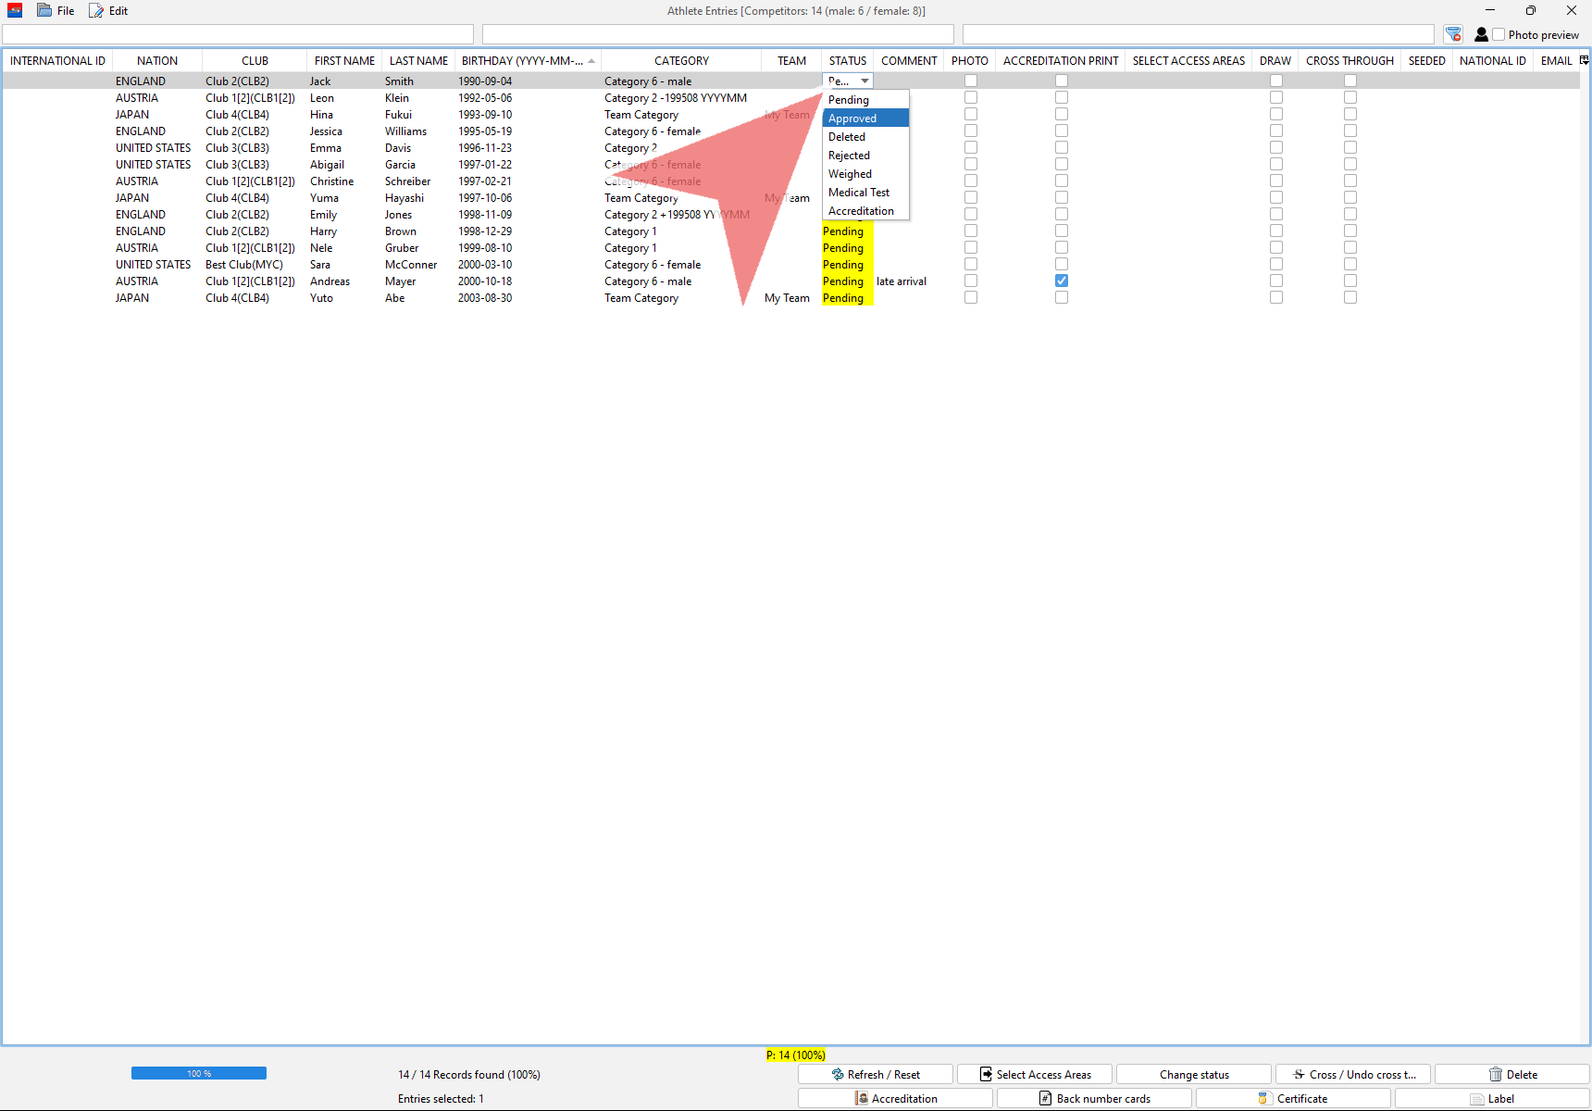Click the clear filter funnel icon
The image size is (1592, 1111).
(1453, 34)
